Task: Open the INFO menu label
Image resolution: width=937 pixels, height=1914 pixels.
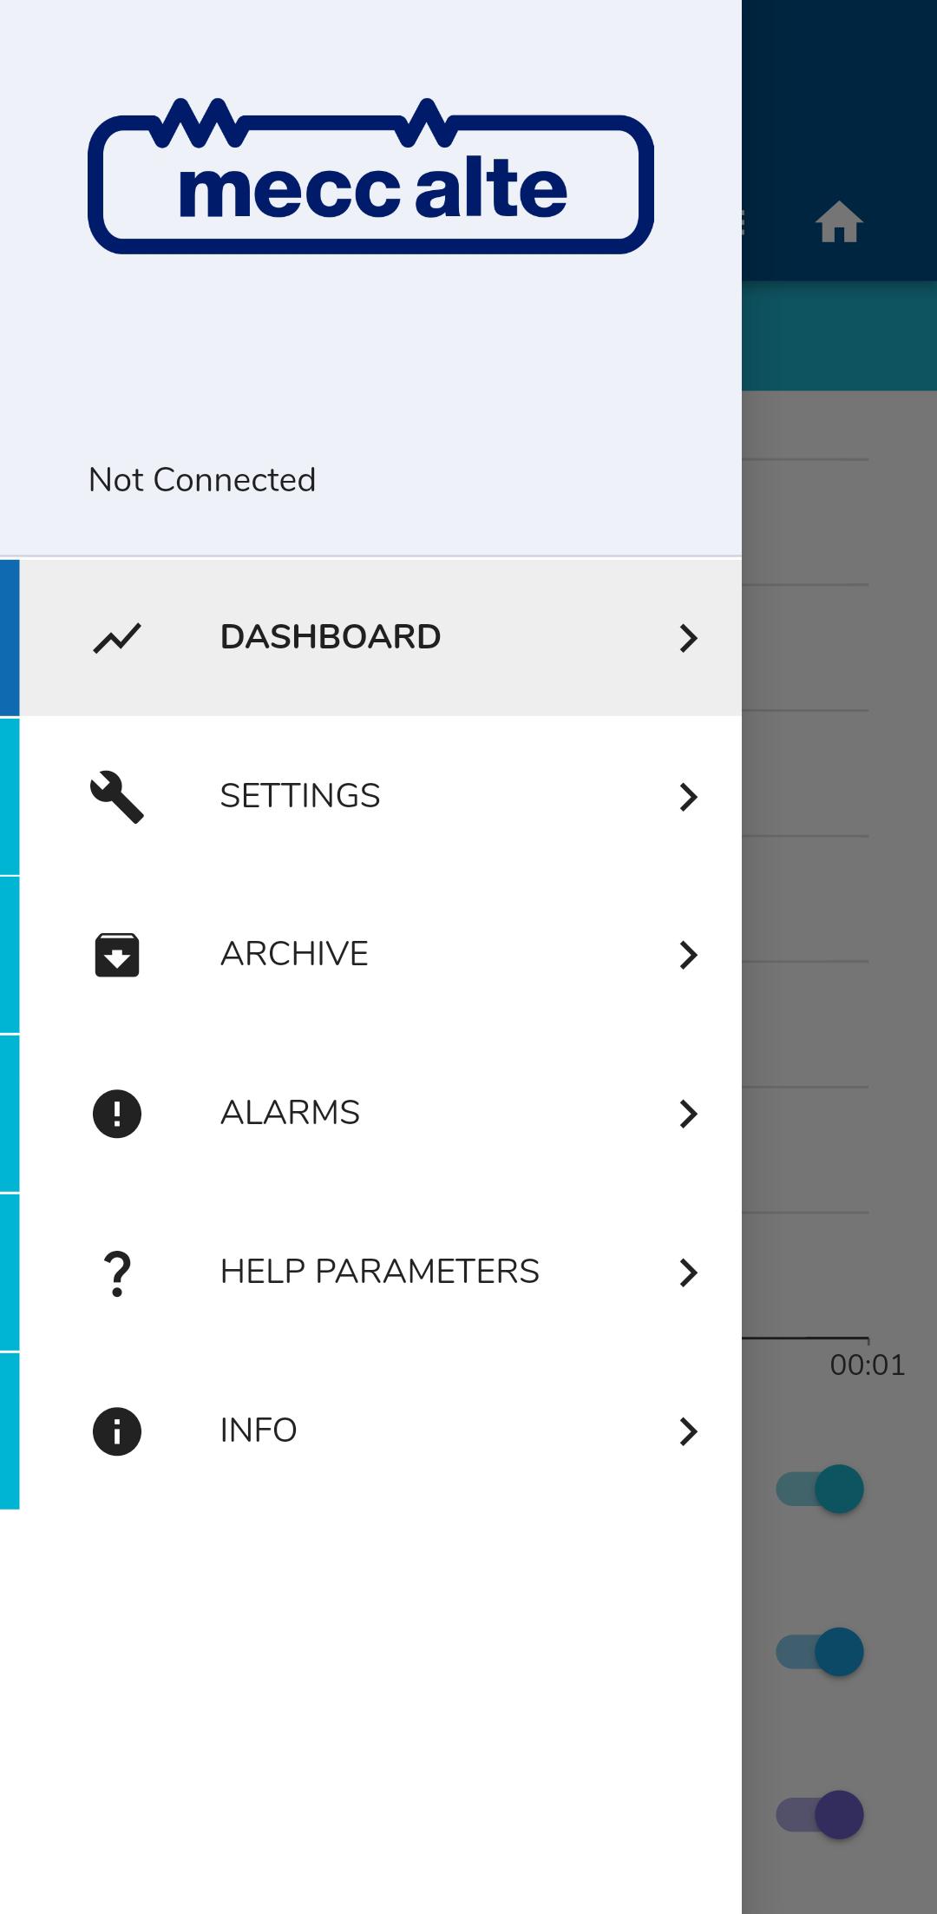Action: point(259,1431)
